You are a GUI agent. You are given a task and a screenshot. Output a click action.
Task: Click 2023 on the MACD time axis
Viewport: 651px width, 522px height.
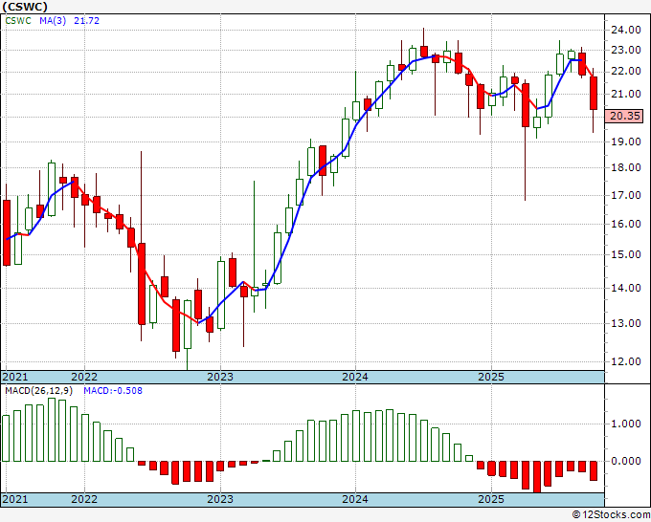[220, 499]
